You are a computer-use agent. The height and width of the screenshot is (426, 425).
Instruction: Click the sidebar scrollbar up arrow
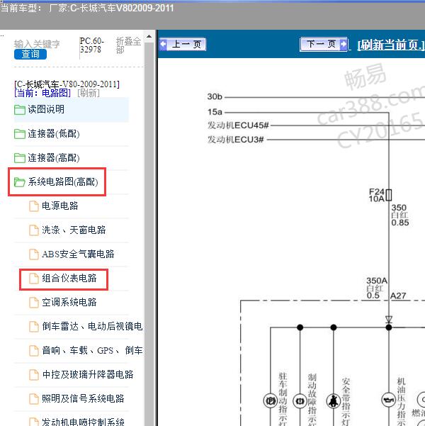(x=149, y=36)
